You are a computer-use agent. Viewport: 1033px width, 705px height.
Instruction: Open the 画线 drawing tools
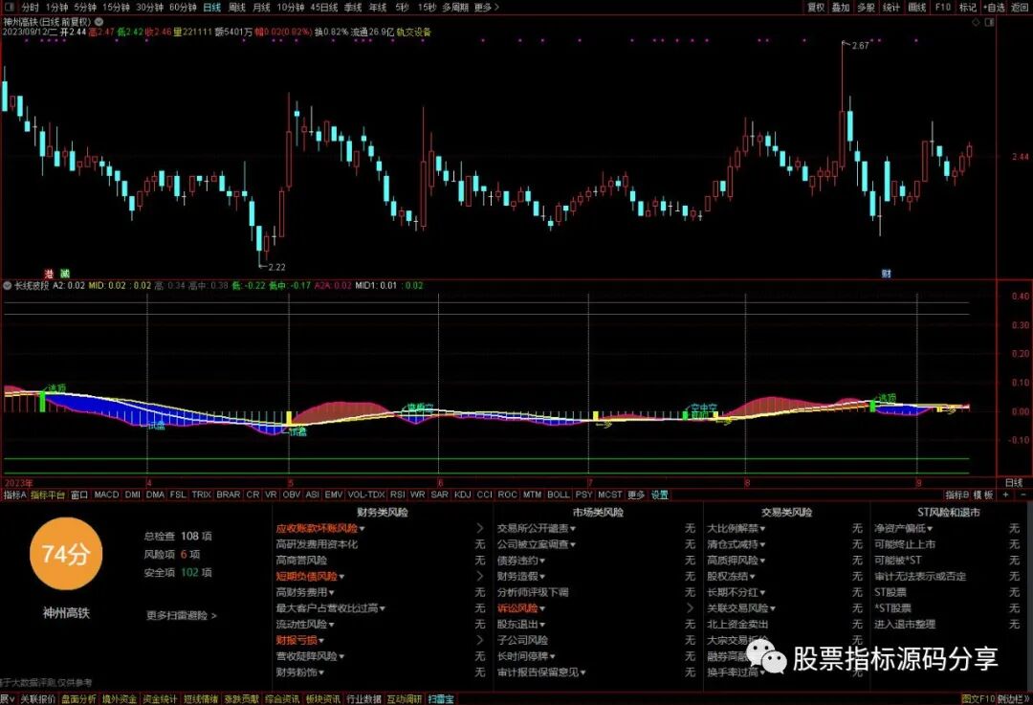pos(917,8)
